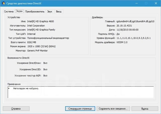Viewport: 161px width, 114px height.
Task: Click the Ускорение текстур AGP label
Action: [x=28, y=76]
